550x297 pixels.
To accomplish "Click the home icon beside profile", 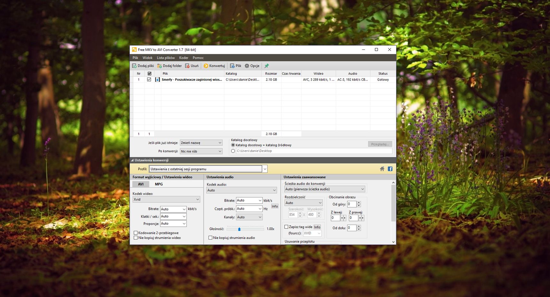I will tap(382, 169).
